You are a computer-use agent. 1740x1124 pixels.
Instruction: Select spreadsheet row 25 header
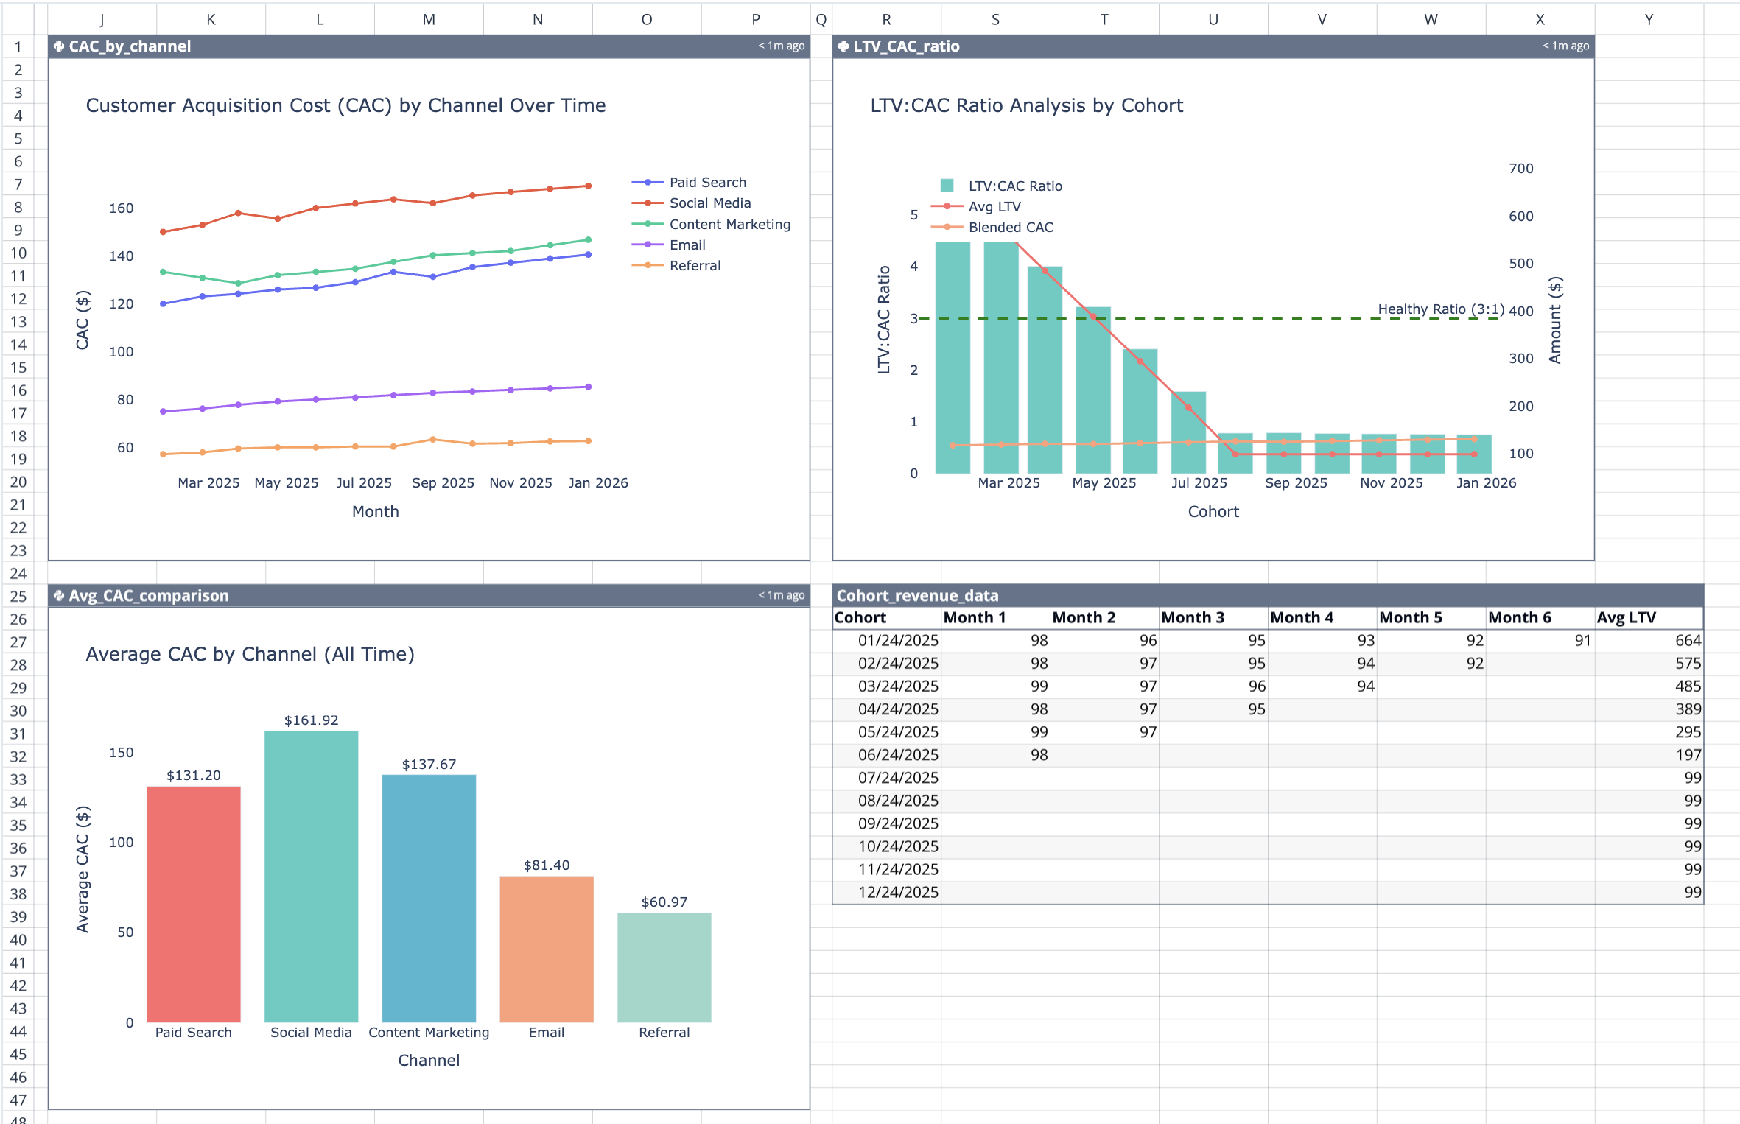20,595
